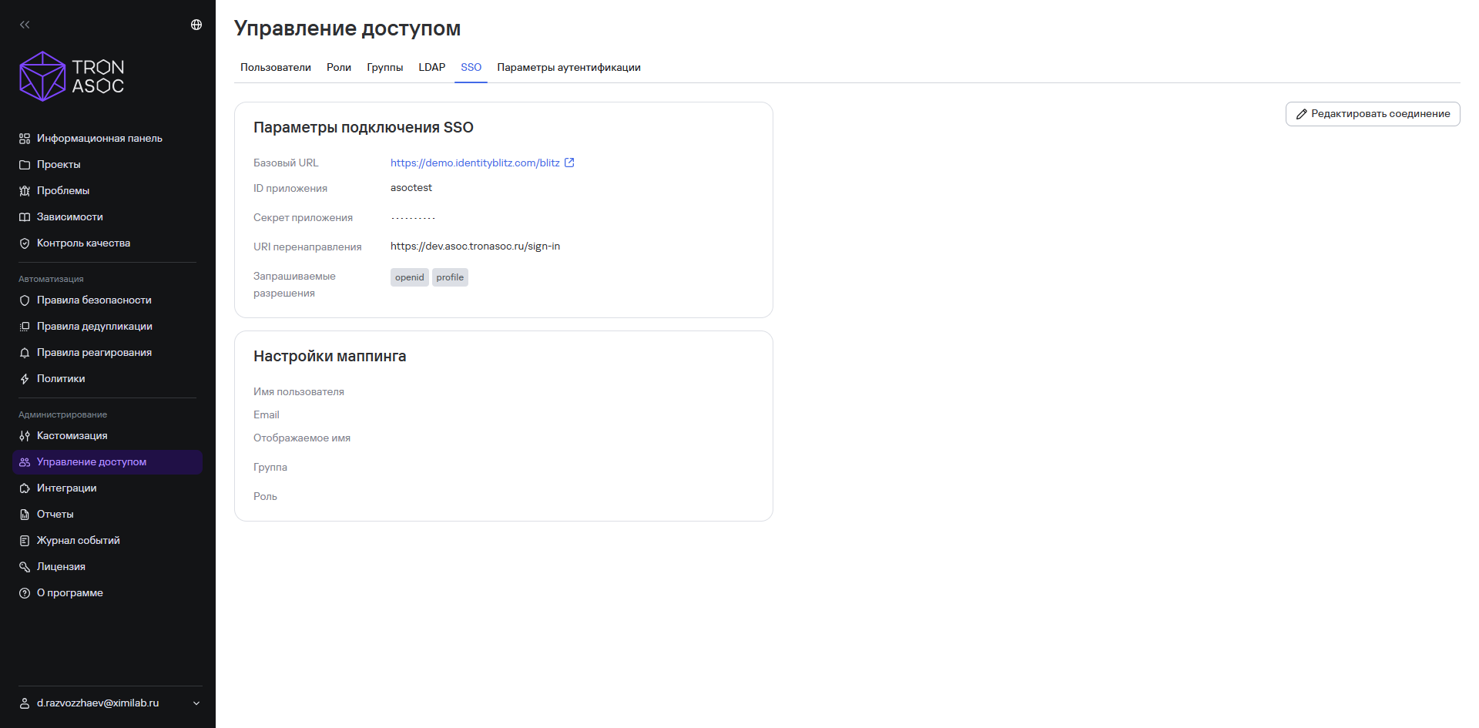Click the Проекты folder icon
This screenshot has width=1479, height=728.
(25, 165)
